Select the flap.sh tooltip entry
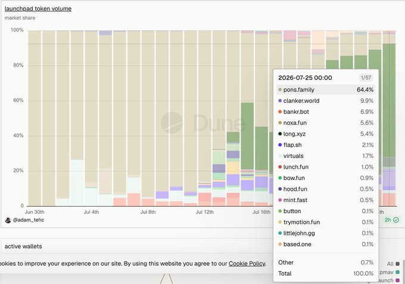 click(x=326, y=145)
